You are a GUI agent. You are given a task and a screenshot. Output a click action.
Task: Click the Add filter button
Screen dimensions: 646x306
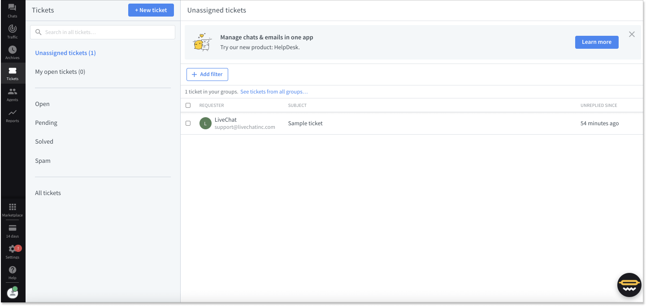tap(207, 74)
